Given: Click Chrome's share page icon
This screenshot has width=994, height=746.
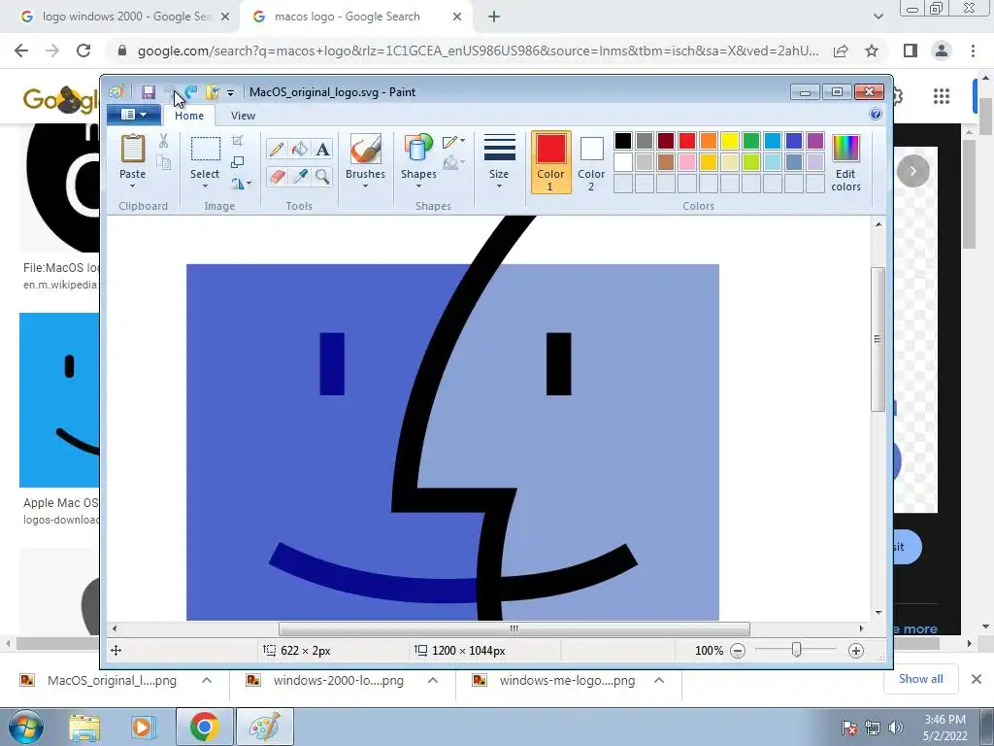Looking at the screenshot, I should point(841,51).
